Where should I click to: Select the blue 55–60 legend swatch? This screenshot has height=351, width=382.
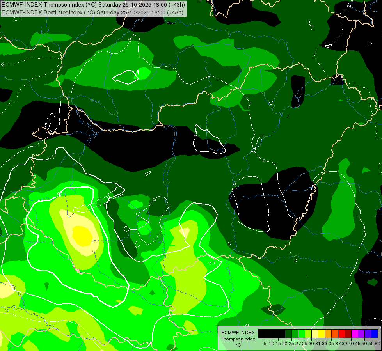375,333
